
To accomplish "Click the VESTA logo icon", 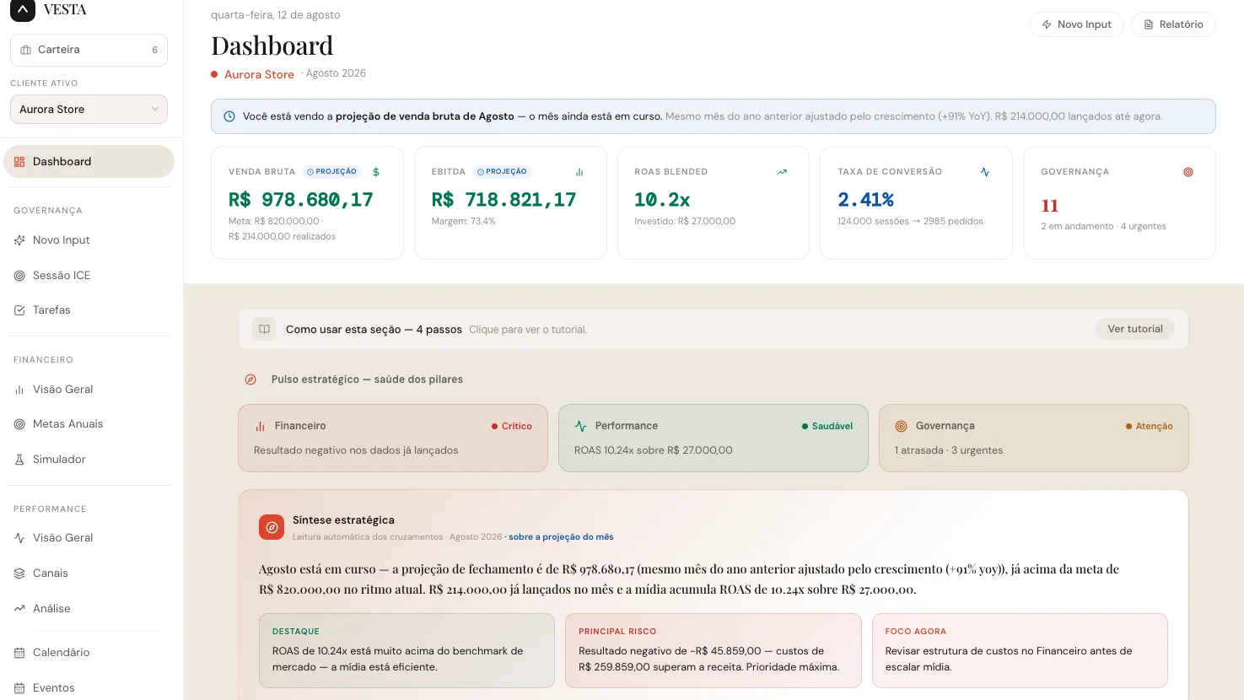I will 23,9.
